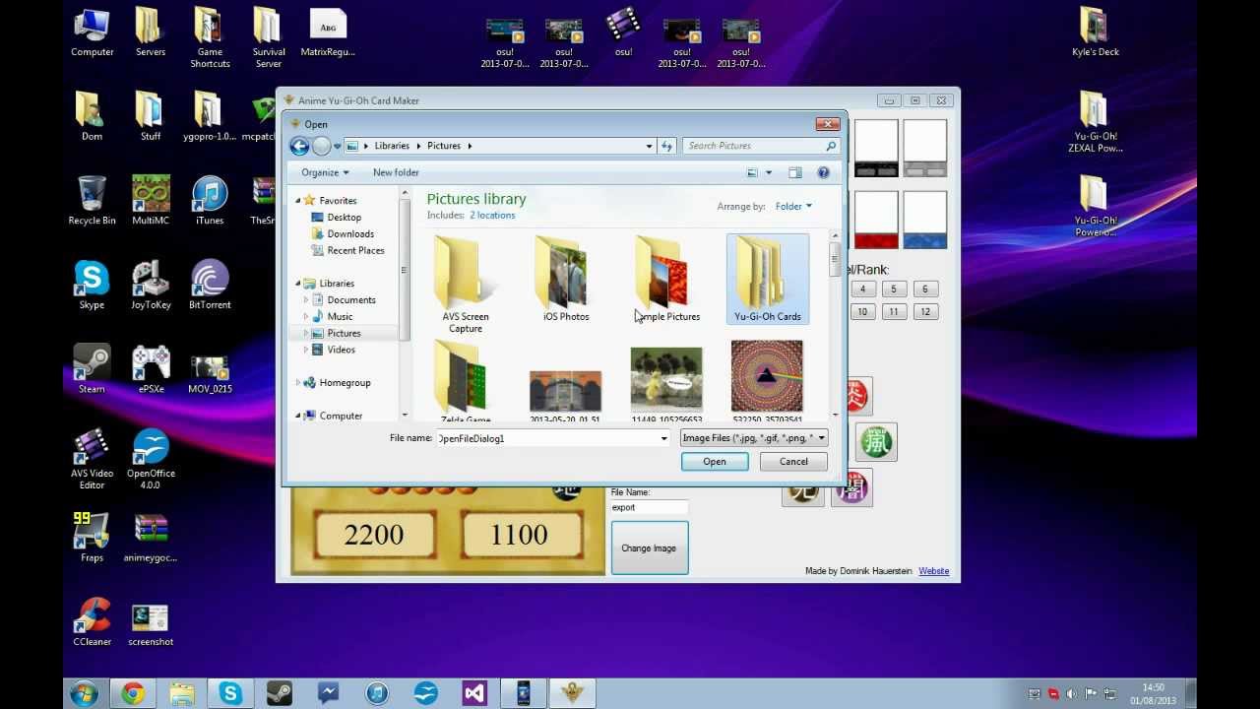Image resolution: width=1260 pixels, height=709 pixels.
Task: Open Skype desktop shortcut
Action: pos(92,286)
